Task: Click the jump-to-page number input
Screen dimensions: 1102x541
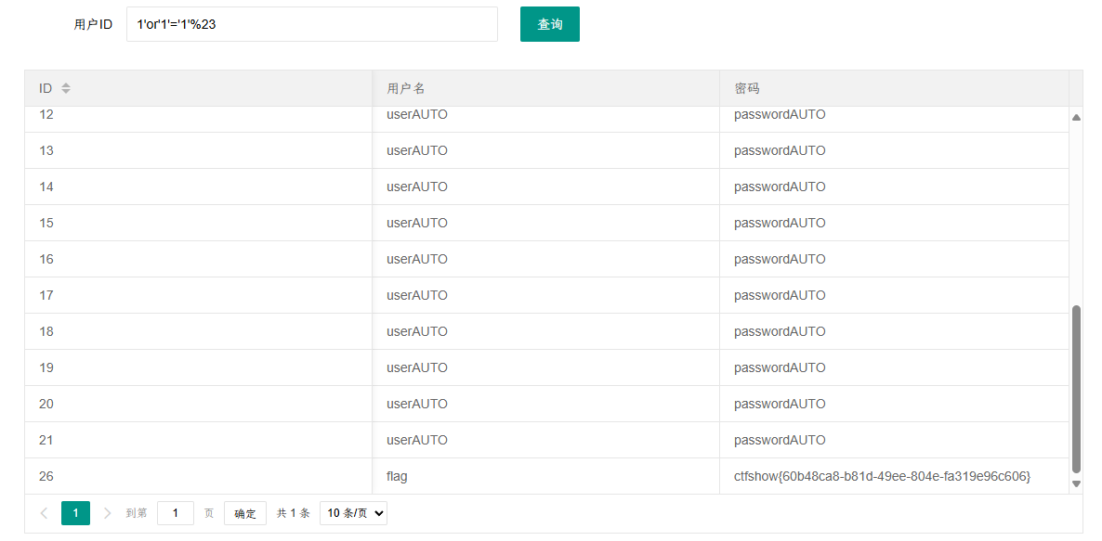Action: tap(176, 513)
